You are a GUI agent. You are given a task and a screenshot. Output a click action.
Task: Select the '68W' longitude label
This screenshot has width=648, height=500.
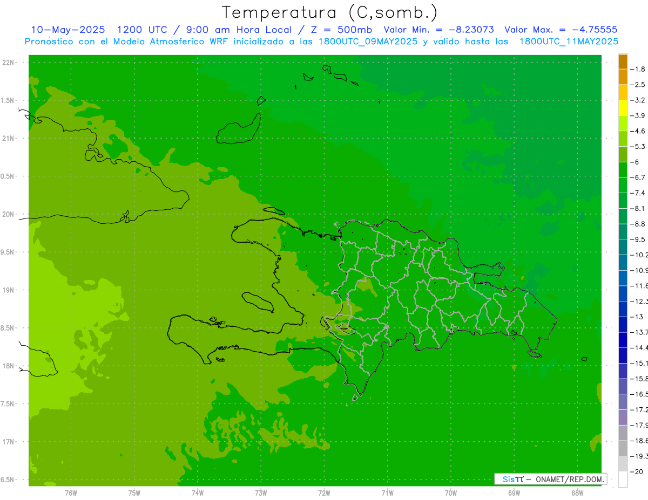tap(577, 492)
